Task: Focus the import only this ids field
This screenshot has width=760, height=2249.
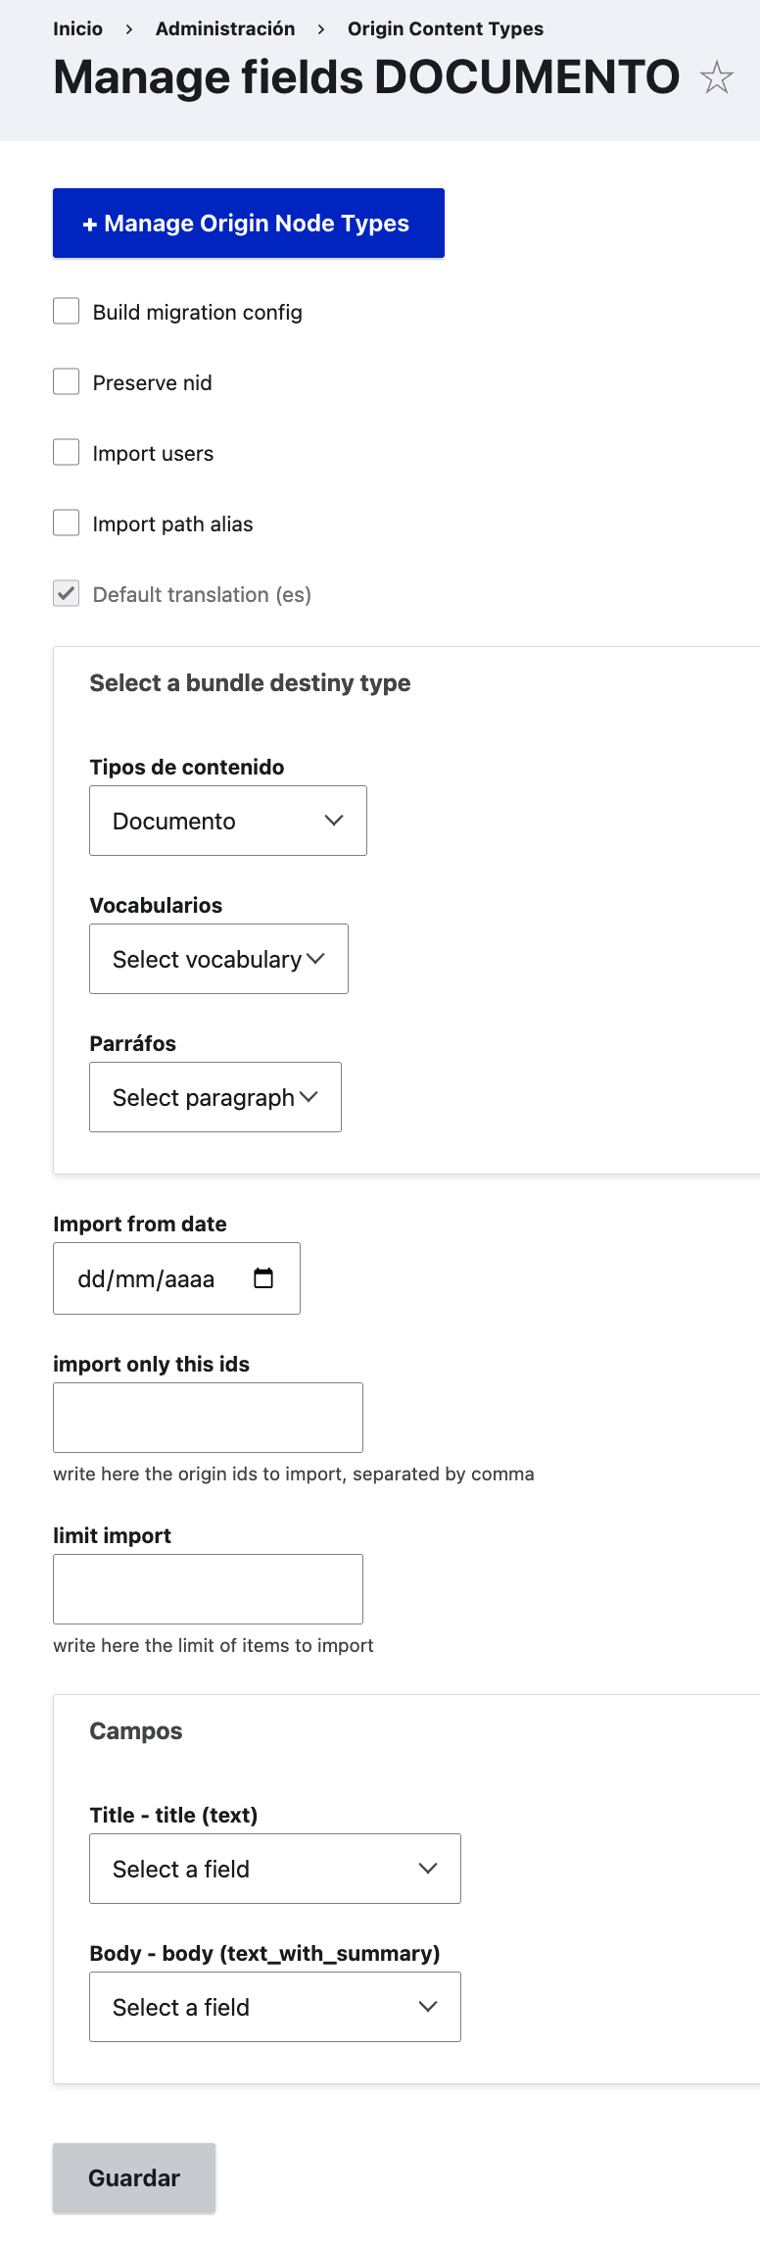Action: pos(208,1418)
